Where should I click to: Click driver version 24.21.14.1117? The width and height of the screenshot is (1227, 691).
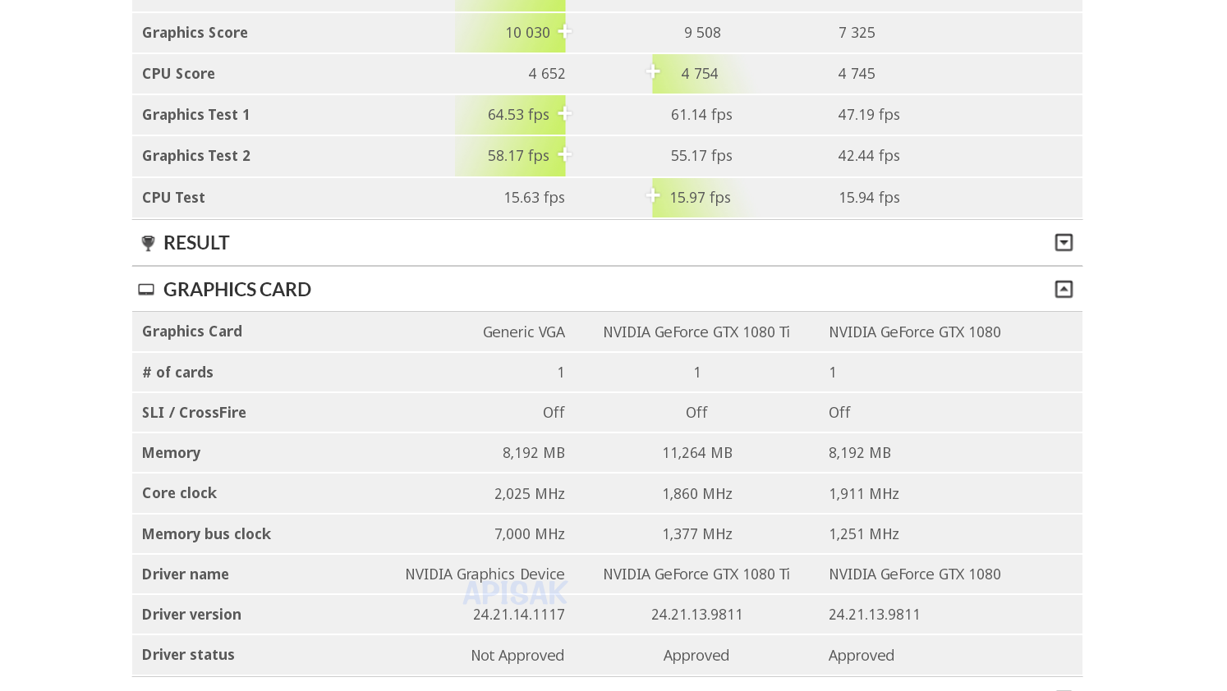pos(519,615)
